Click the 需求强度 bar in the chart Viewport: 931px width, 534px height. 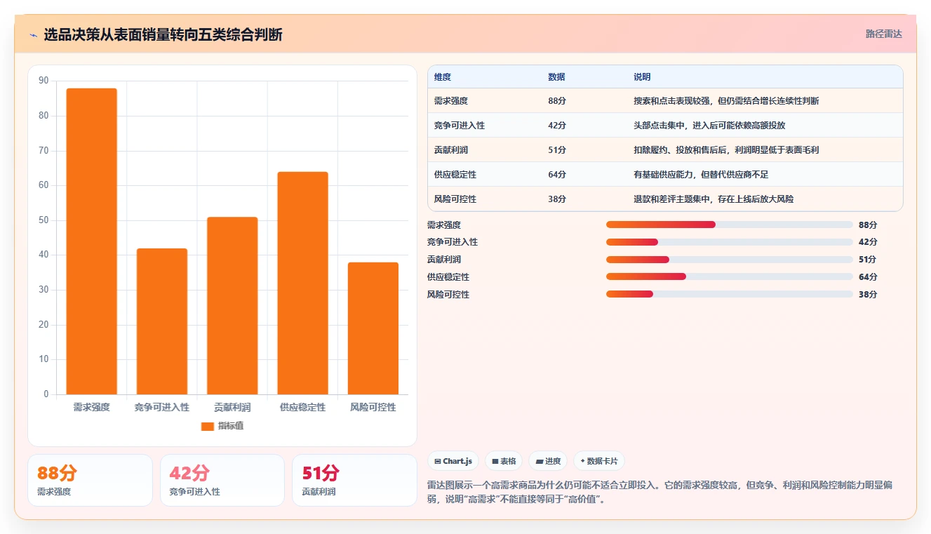pyautogui.click(x=92, y=241)
